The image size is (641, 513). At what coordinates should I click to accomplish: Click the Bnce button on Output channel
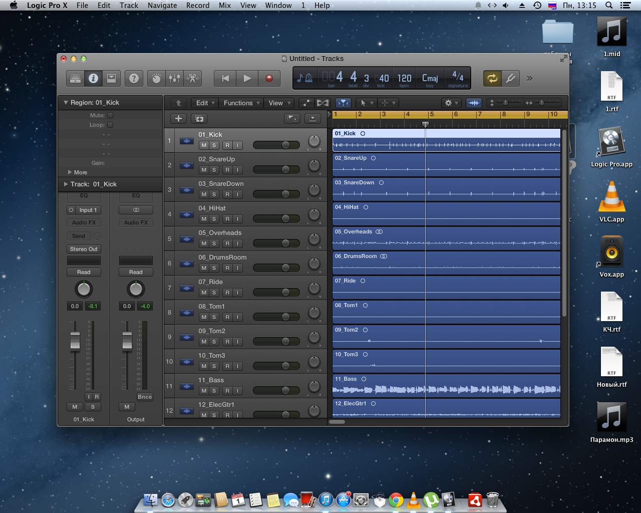[x=145, y=397]
